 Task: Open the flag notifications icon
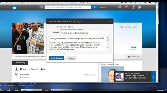tap(126, 7)
